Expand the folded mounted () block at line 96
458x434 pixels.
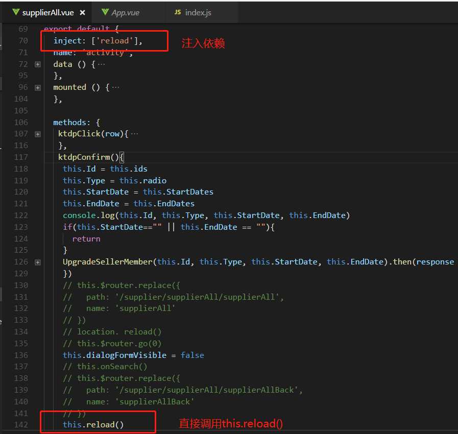(x=38, y=88)
